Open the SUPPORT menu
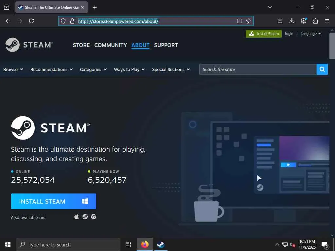 tap(166, 45)
